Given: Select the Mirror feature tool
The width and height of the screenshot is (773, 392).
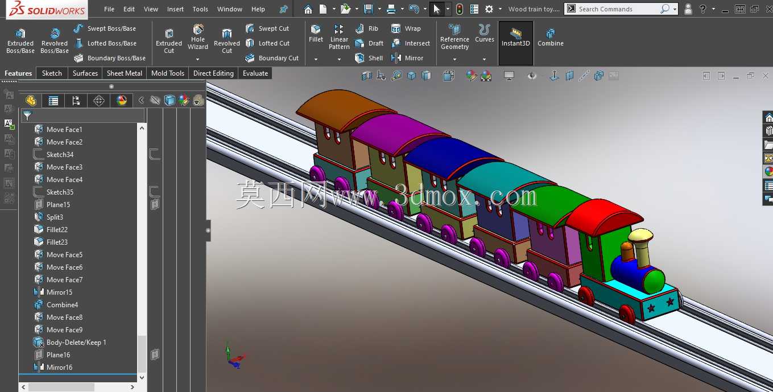Looking at the screenshot, I should [x=407, y=58].
